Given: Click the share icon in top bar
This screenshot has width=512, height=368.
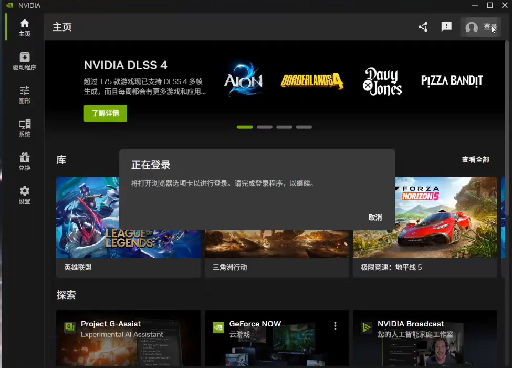Looking at the screenshot, I should [x=423, y=27].
